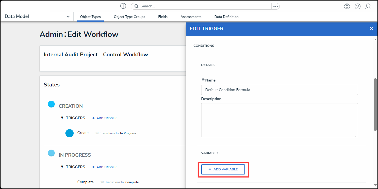This screenshot has height=189, width=378.
Task: Click the IN PROGRESS state circle
Action: click(x=51, y=153)
